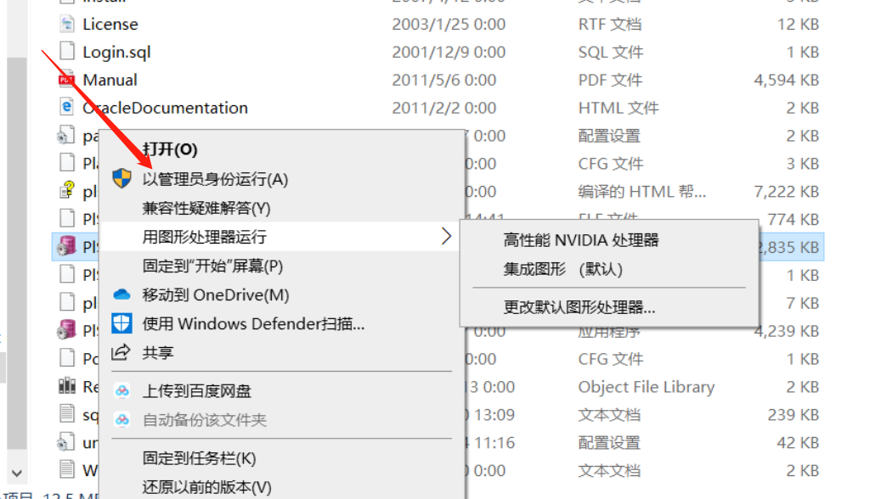The width and height of the screenshot is (870, 499).
Task: Click the Baidu Netdisk icon beside 上传到百度网盘
Action: click(x=122, y=391)
